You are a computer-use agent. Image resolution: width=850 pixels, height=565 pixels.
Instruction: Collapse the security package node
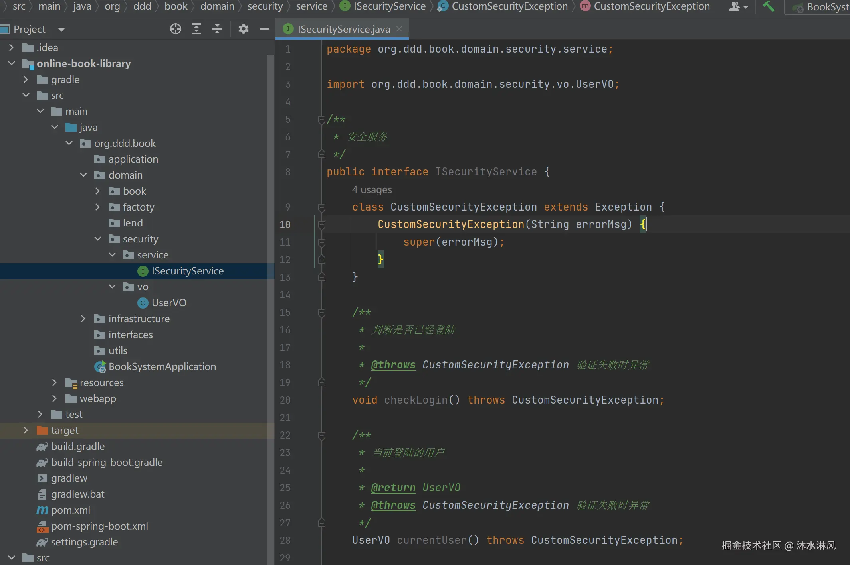coord(98,239)
